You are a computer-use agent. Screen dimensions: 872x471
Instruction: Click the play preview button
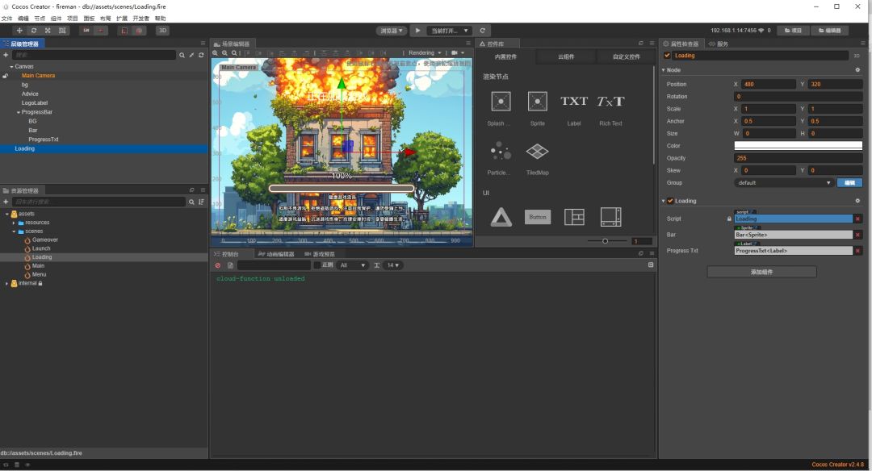coord(417,31)
